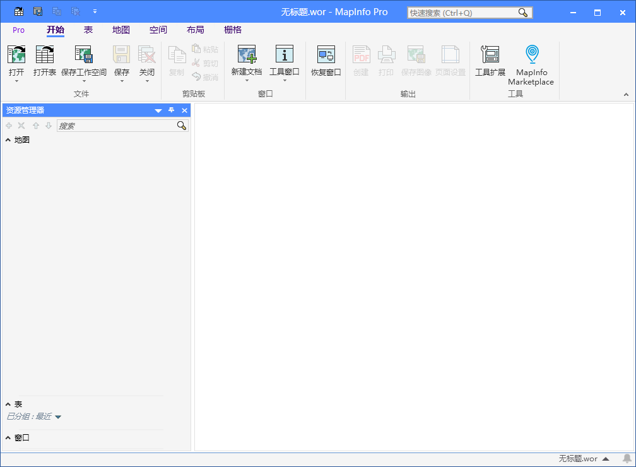Click the 恢复窗口 icon
Viewport: 636px width, 467px height.
click(326, 54)
